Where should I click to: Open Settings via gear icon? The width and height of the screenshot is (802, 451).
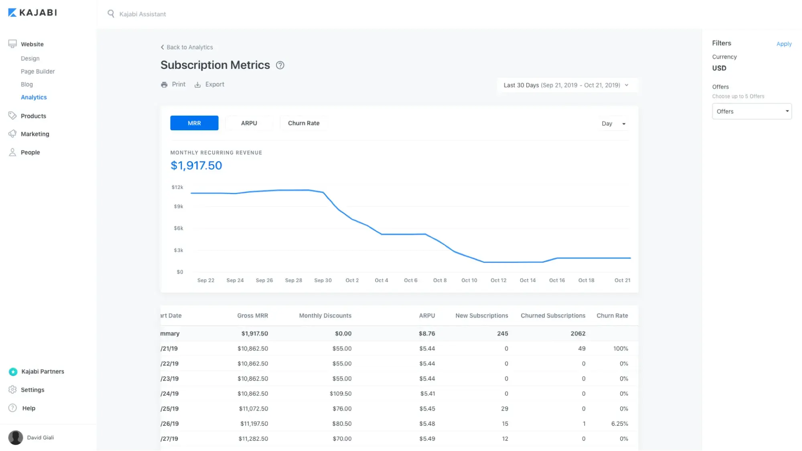[x=12, y=390]
